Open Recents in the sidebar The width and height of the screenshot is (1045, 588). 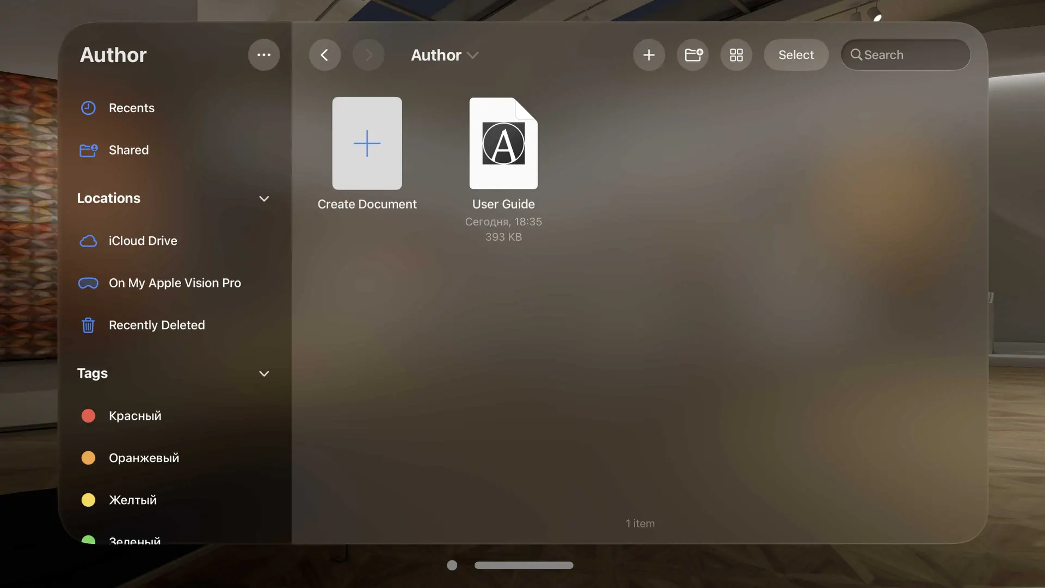point(131,108)
